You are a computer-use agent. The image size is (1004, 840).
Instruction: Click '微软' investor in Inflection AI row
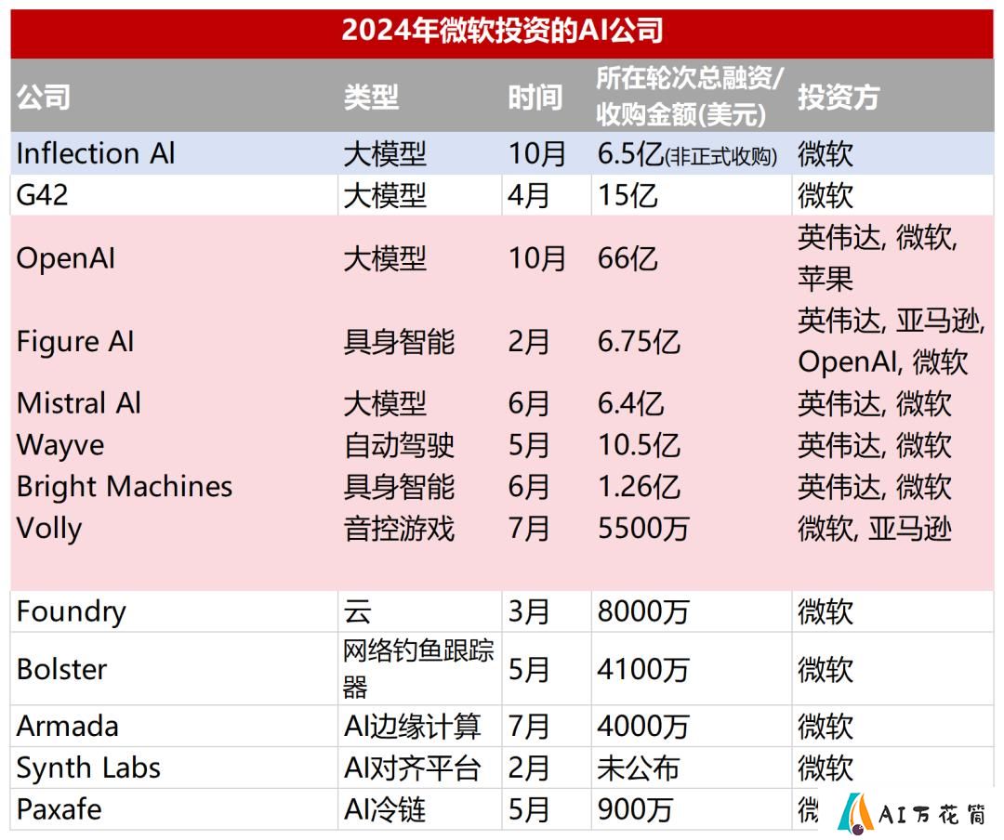pos(826,154)
